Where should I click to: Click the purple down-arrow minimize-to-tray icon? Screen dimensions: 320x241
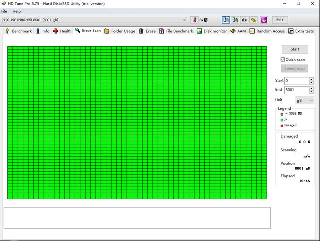pyautogui.click(x=264, y=20)
